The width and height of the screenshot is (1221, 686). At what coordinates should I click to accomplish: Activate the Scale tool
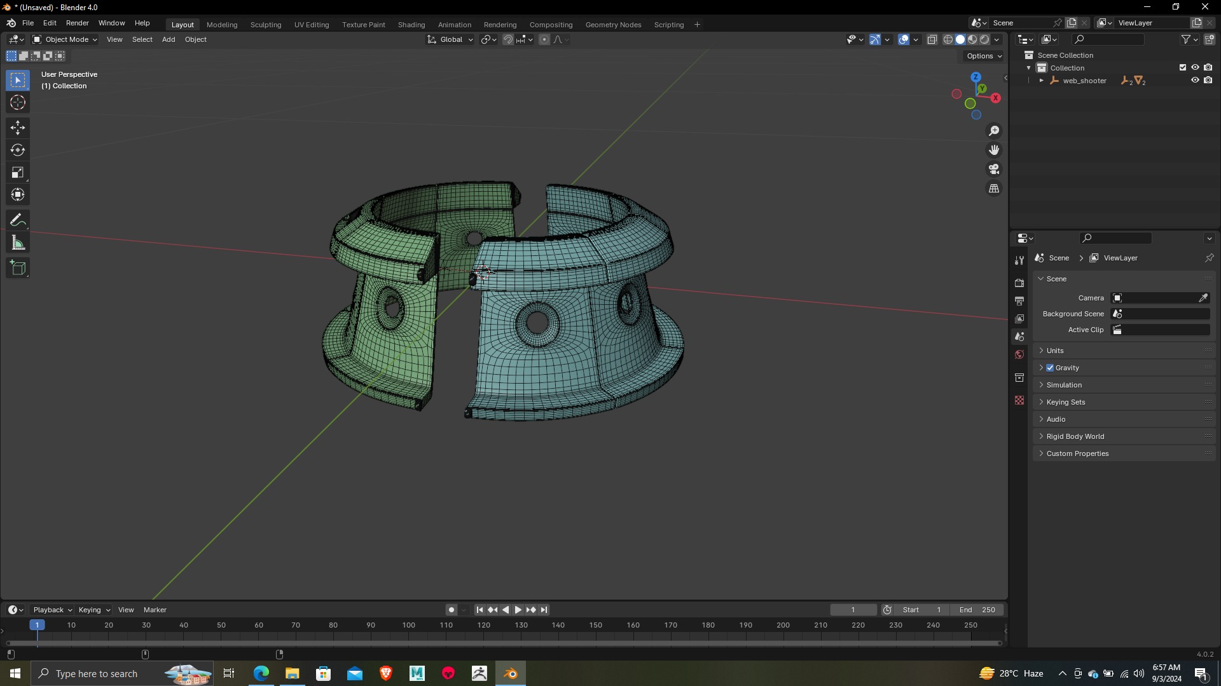18,172
